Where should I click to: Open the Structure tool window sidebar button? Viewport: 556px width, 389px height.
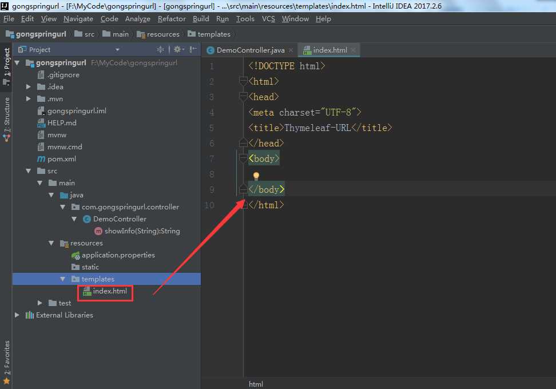pyautogui.click(x=6, y=120)
